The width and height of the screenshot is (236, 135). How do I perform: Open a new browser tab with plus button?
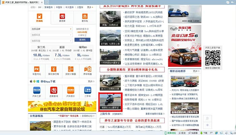click(47, 2)
